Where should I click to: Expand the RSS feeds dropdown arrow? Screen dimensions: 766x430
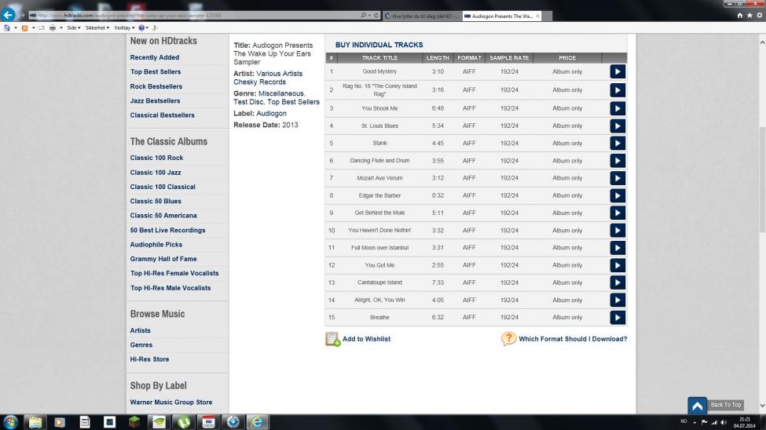pyautogui.click(x=33, y=27)
